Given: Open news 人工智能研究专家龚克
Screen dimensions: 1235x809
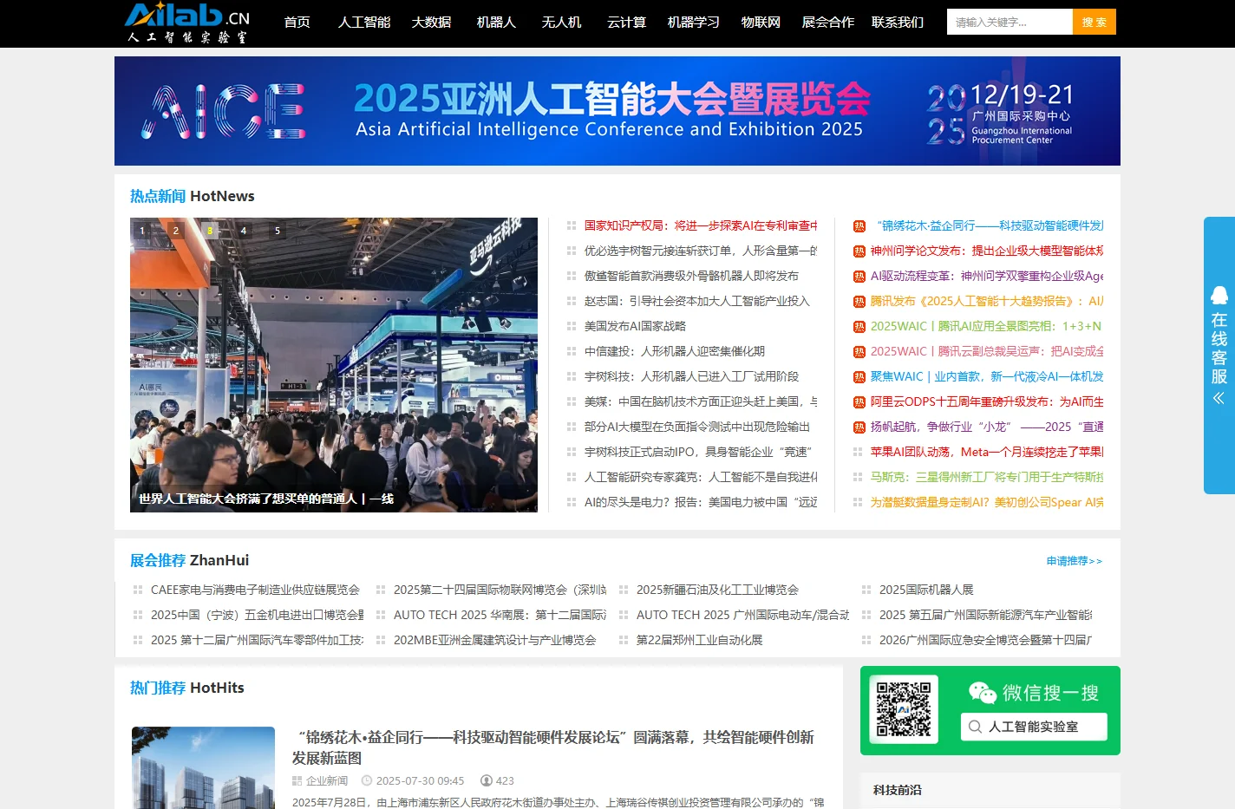Looking at the screenshot, I should tap(701, 477).
